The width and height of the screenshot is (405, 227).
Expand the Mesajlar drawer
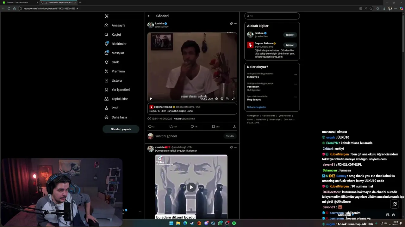point(394,215)
